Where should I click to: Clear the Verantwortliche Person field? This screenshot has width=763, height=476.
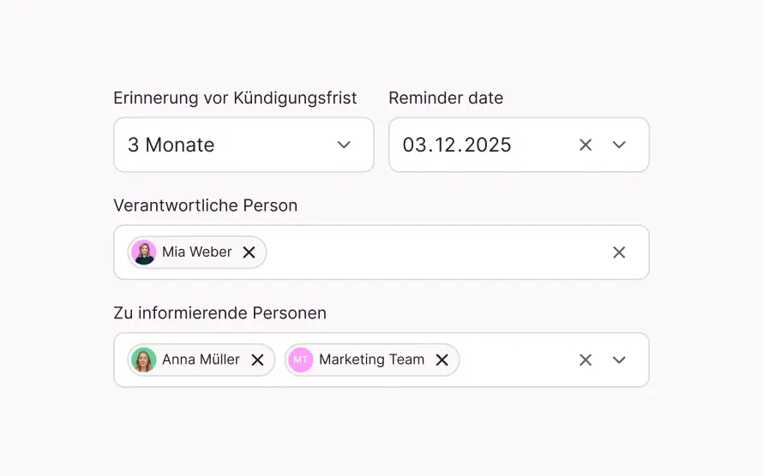(x=619, y=253)
